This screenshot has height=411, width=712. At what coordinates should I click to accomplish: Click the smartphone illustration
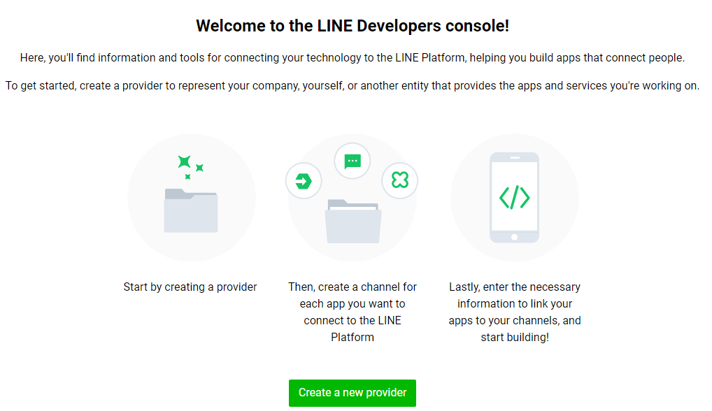pyautogui.click(x=514, y=197)
